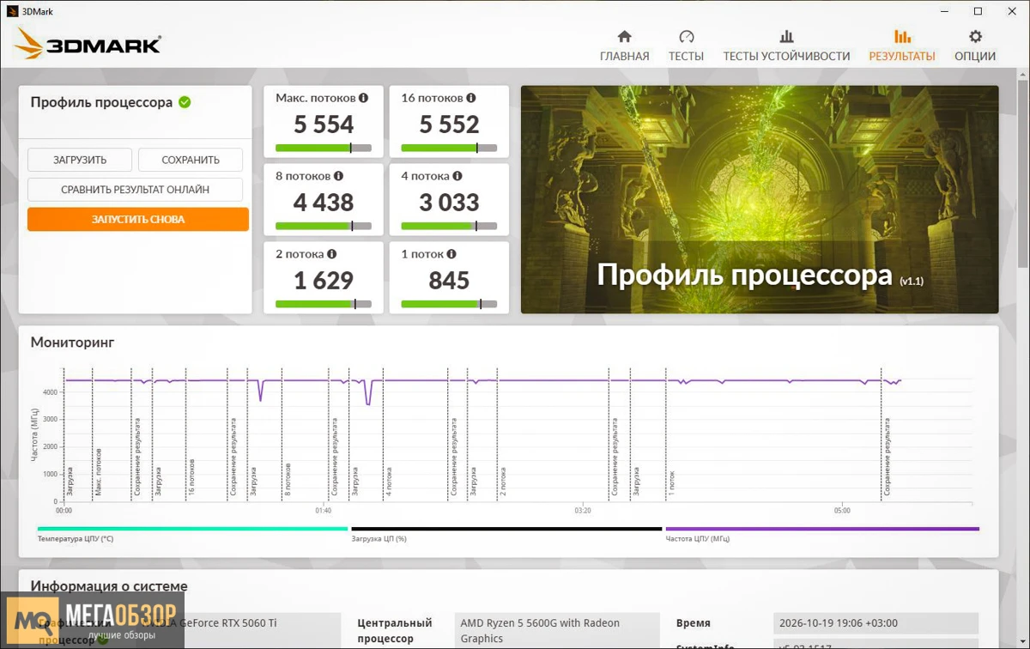Click info icon next to 4 потока
1030x649 pixels.
coord(457,176)
